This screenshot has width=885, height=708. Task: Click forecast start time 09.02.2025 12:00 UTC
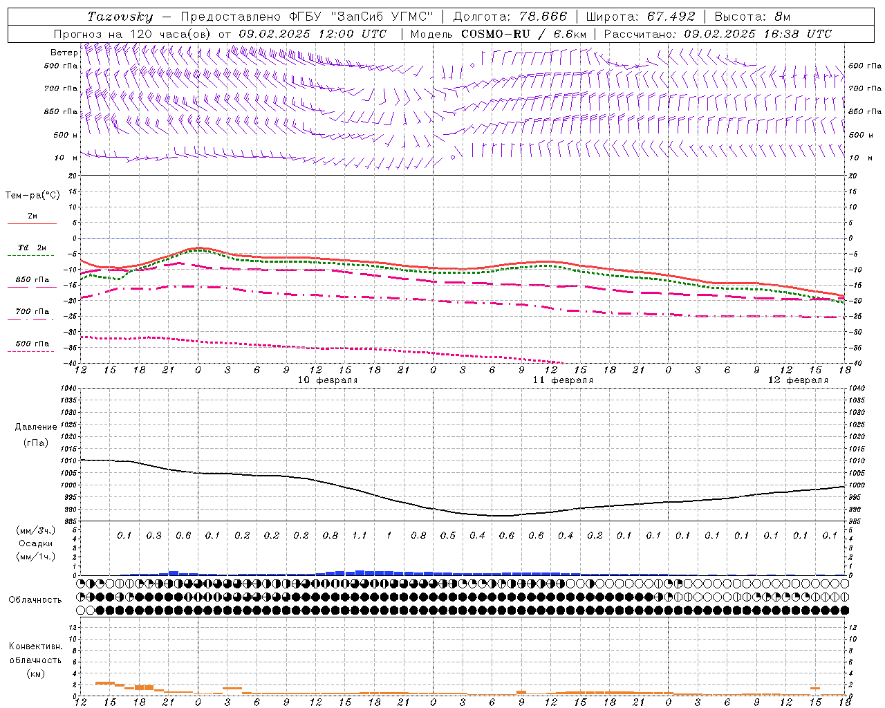[x=313, y=34]
